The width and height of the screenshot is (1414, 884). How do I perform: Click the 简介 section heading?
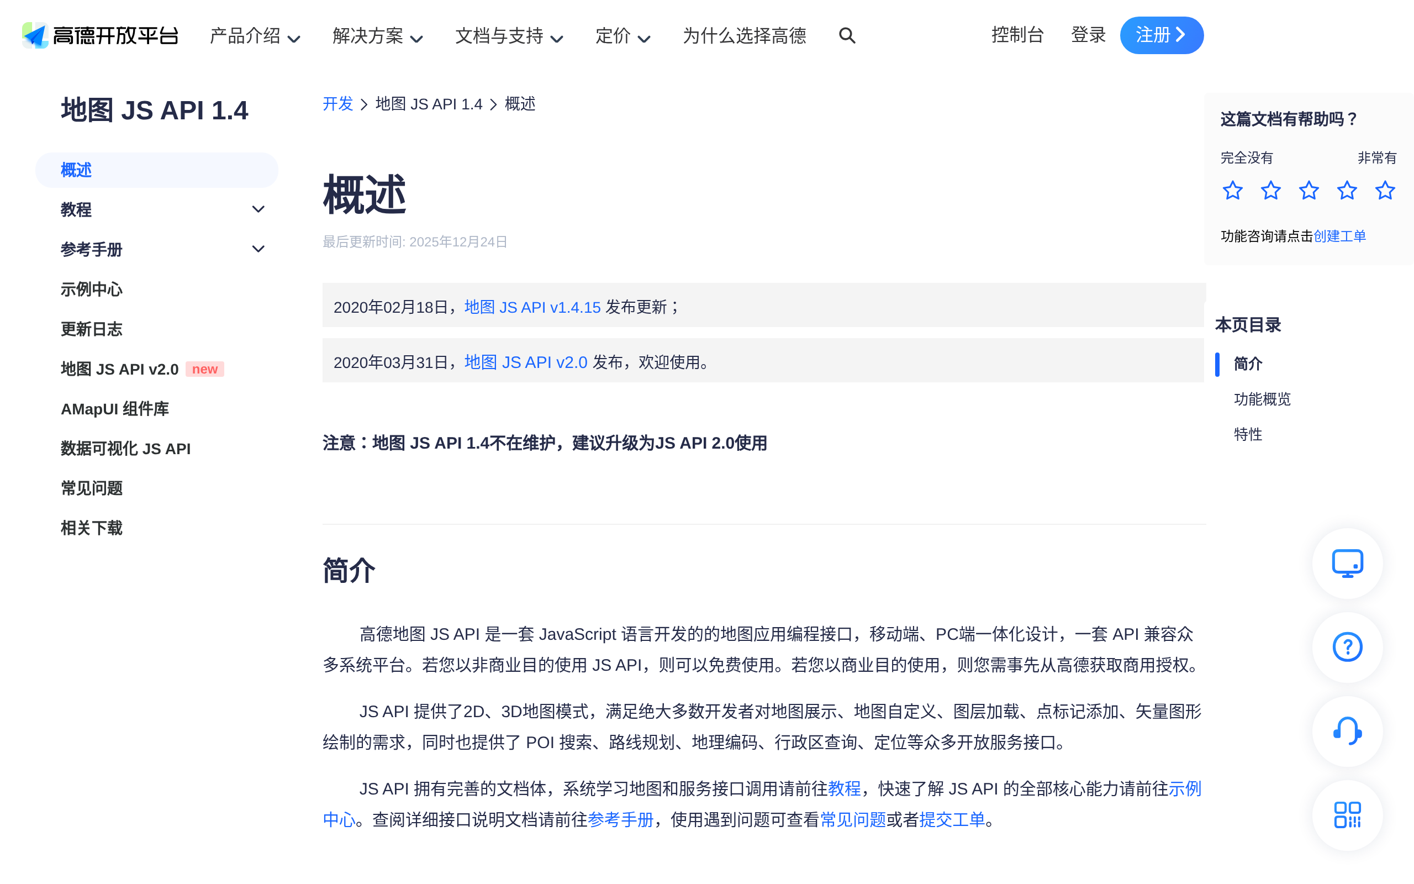tap(349, 571)
